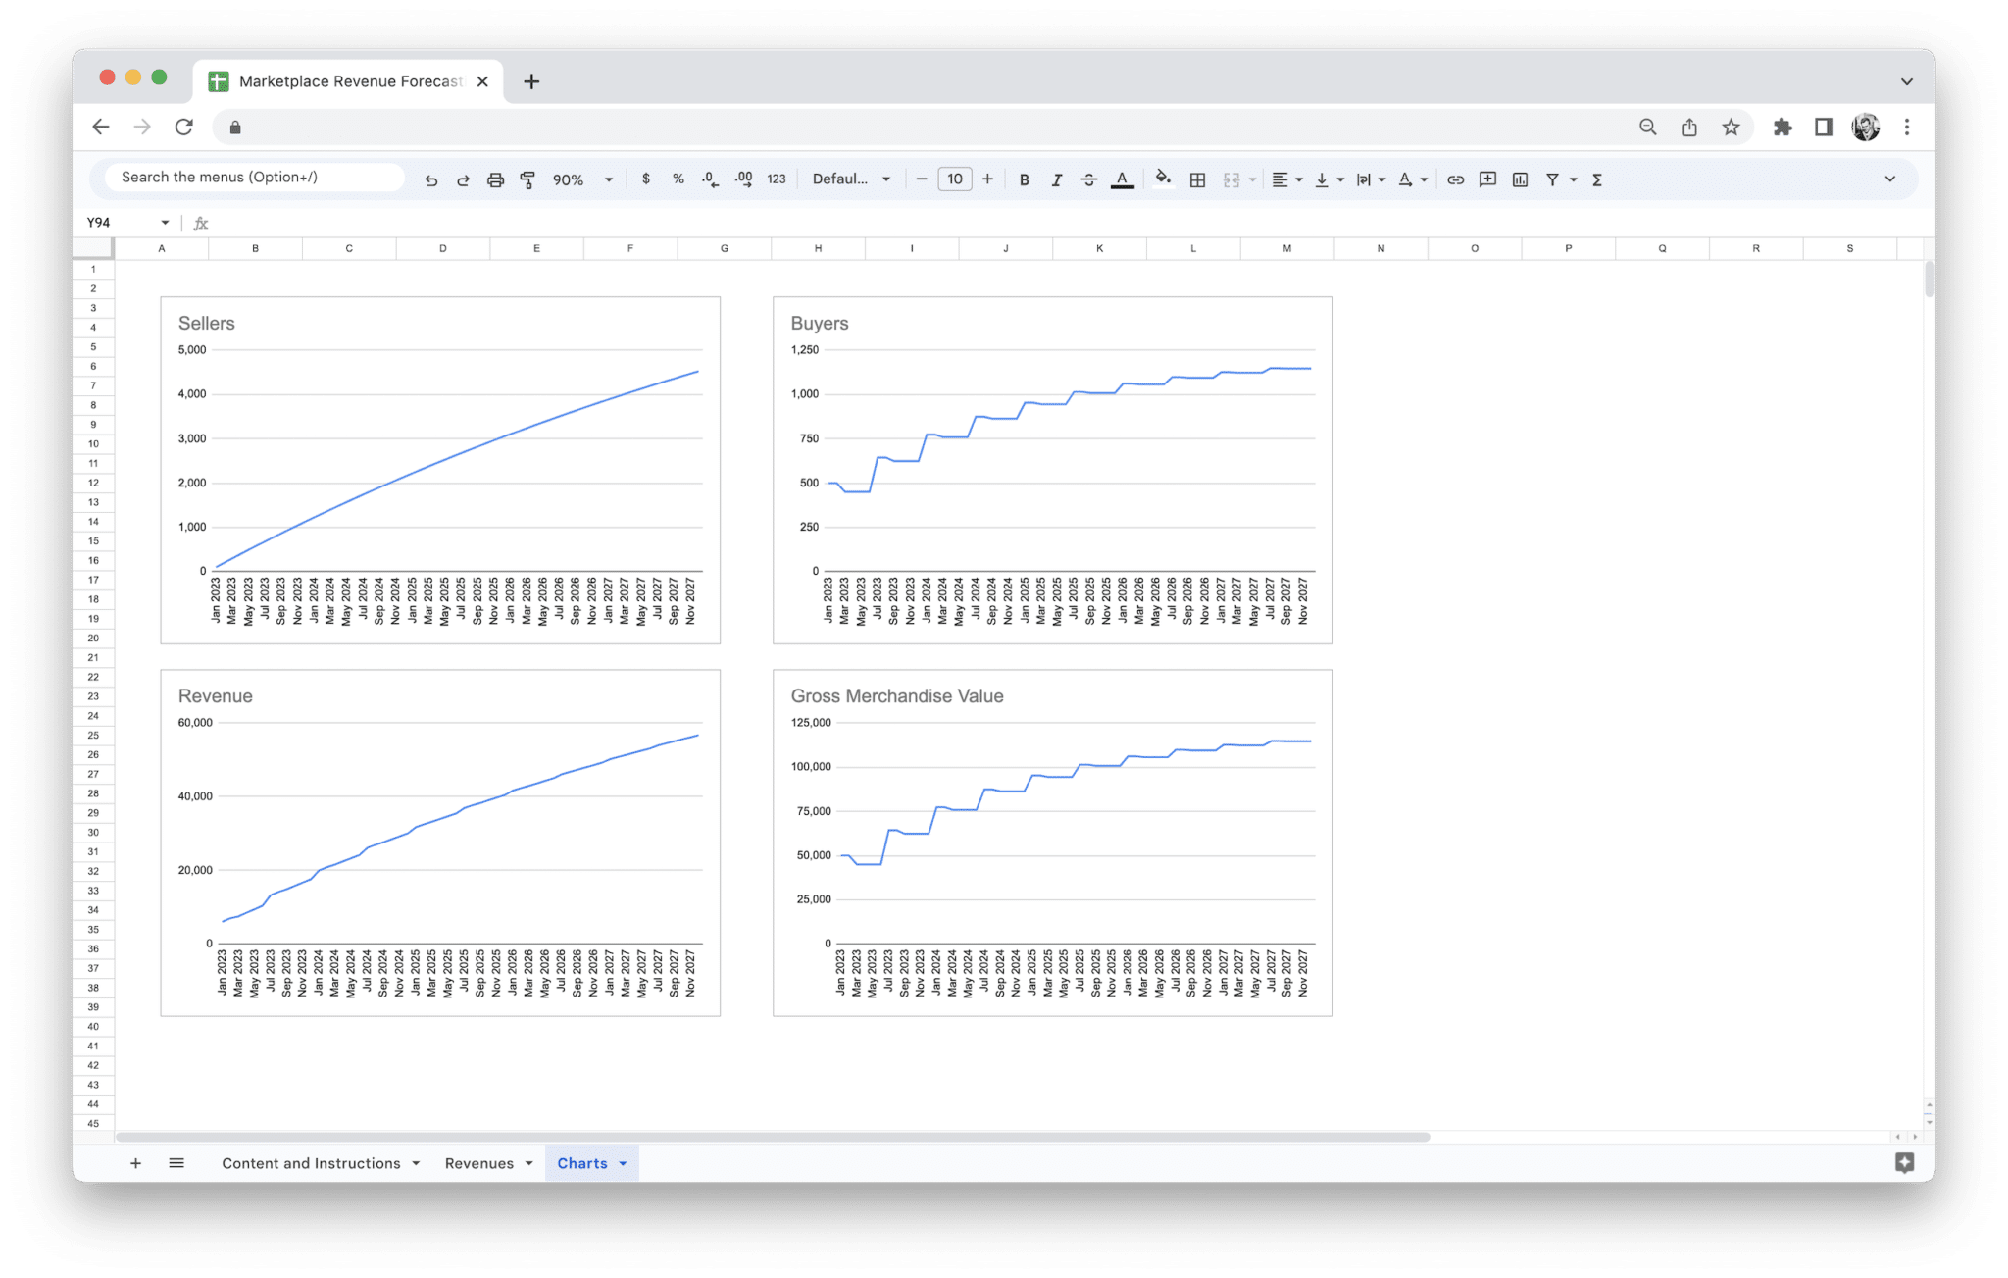
Task: Toggle bold formatting
Action: pos(1024,179)
